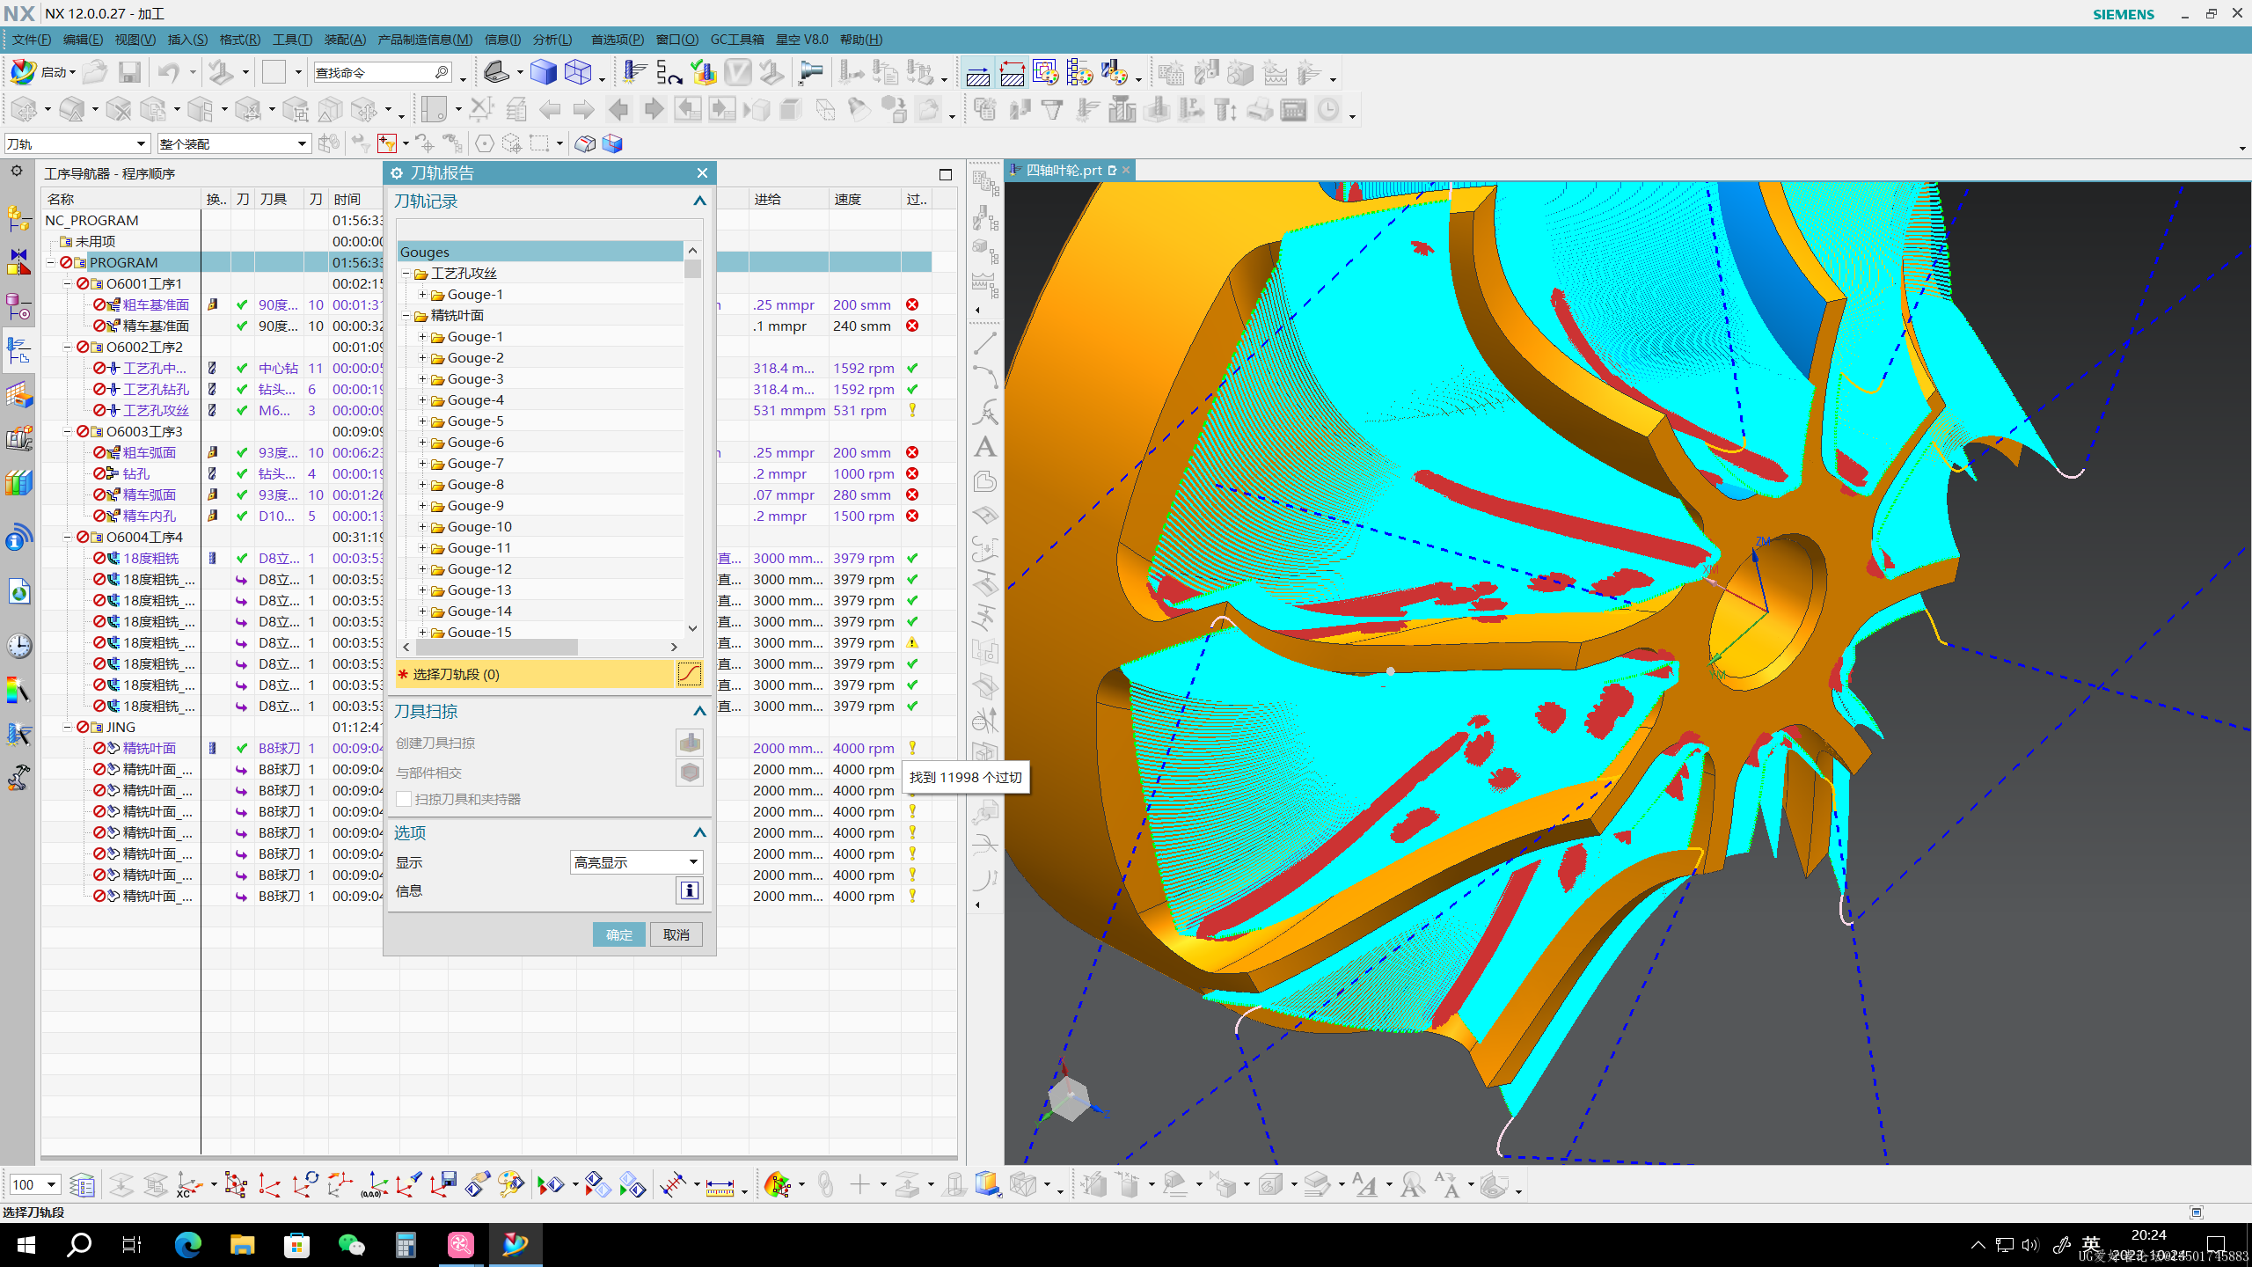Collapse the Options section in the dialog
The width and height of the screenshot is (2252, 1267).
point(699,832)
